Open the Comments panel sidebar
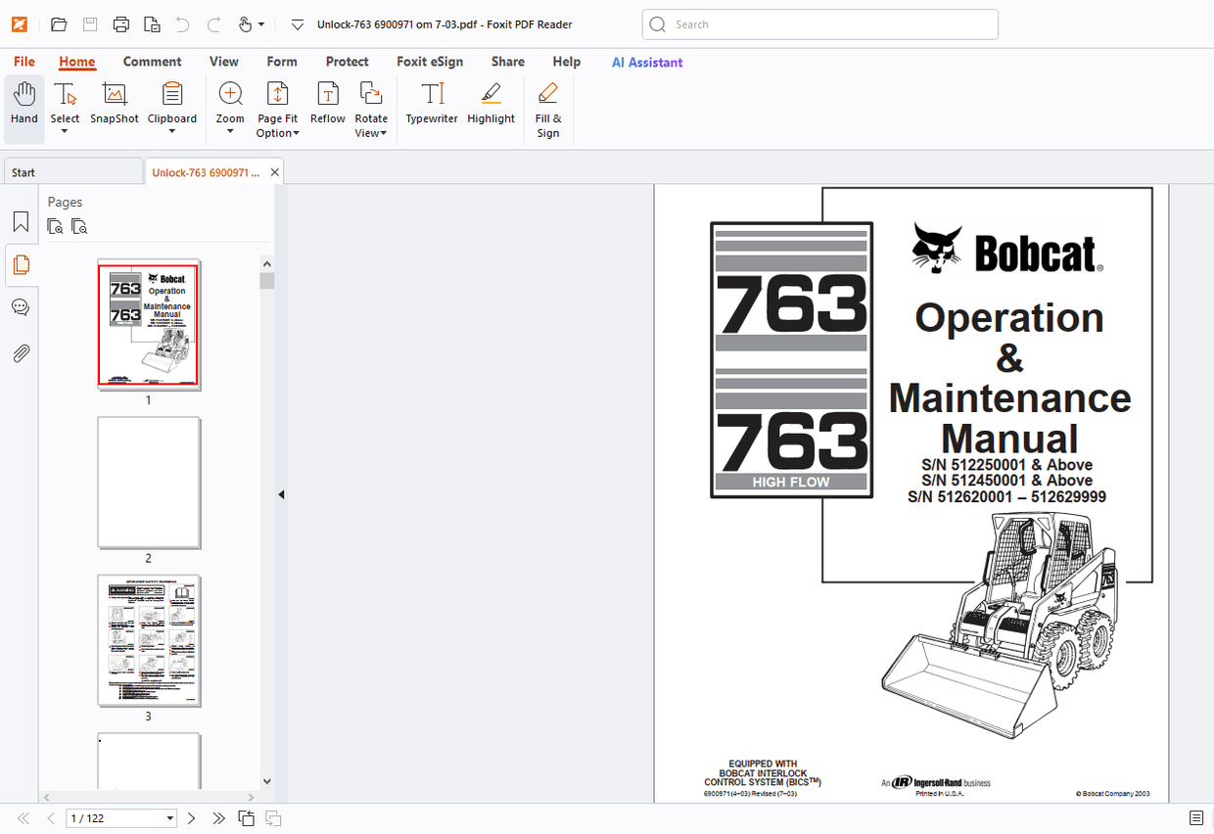 pos(20,306)
